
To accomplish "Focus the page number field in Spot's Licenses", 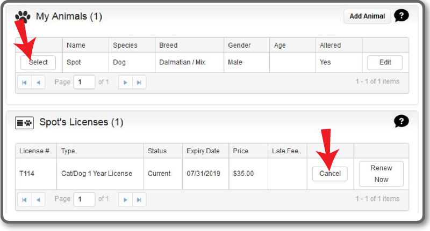I will (84, 199).
